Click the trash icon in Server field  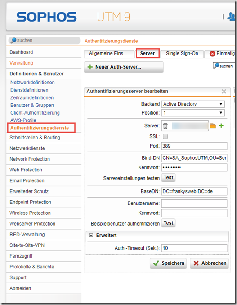(x=165, y=126)
